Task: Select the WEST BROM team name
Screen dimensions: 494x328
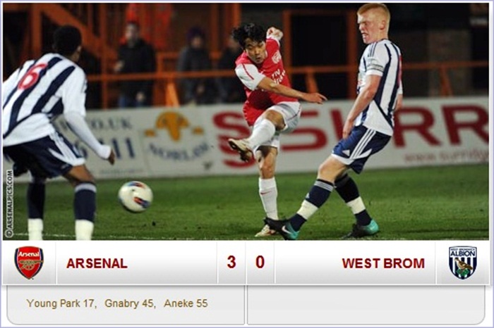Action: tap(383, 263)
